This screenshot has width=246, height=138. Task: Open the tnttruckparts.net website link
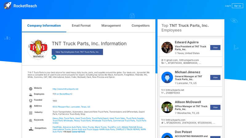tap(65, 89)
